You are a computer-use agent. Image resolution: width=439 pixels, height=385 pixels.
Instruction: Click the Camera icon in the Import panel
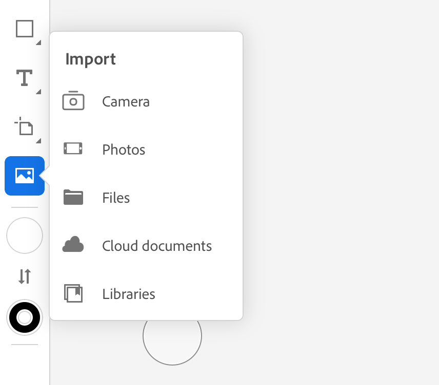coord(73,101)
